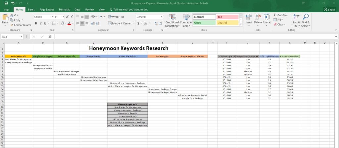Expand the Merge & Center dropdown arrow
The image size is (339, 148).
pyautogui.click(x=133, y=23)
